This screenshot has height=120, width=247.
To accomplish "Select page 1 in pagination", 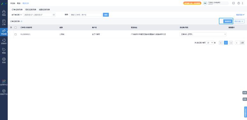I will 226,43.
